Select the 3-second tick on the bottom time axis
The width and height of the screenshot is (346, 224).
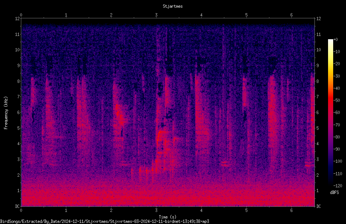click(156, 210)
